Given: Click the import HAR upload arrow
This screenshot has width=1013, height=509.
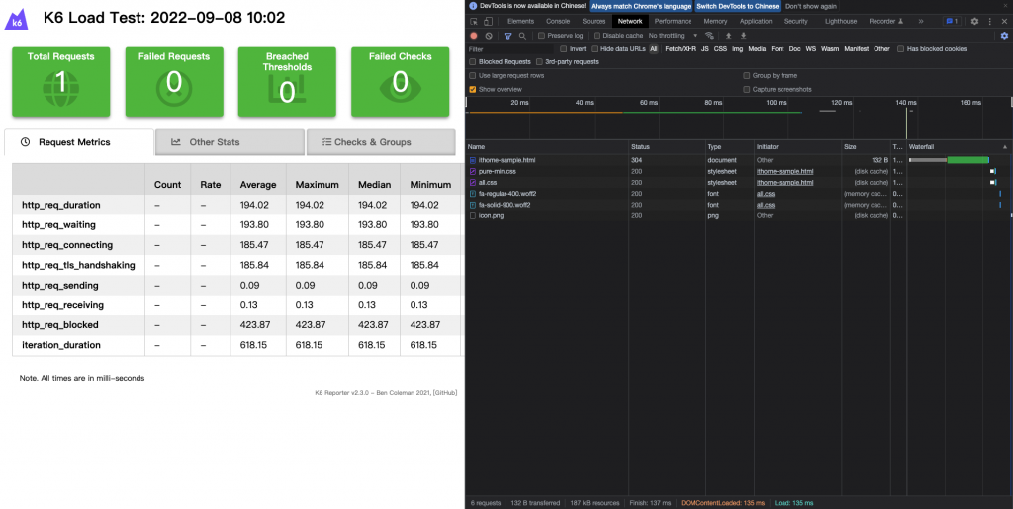Looking at the screenshot, I should click(x=729, y=36).
